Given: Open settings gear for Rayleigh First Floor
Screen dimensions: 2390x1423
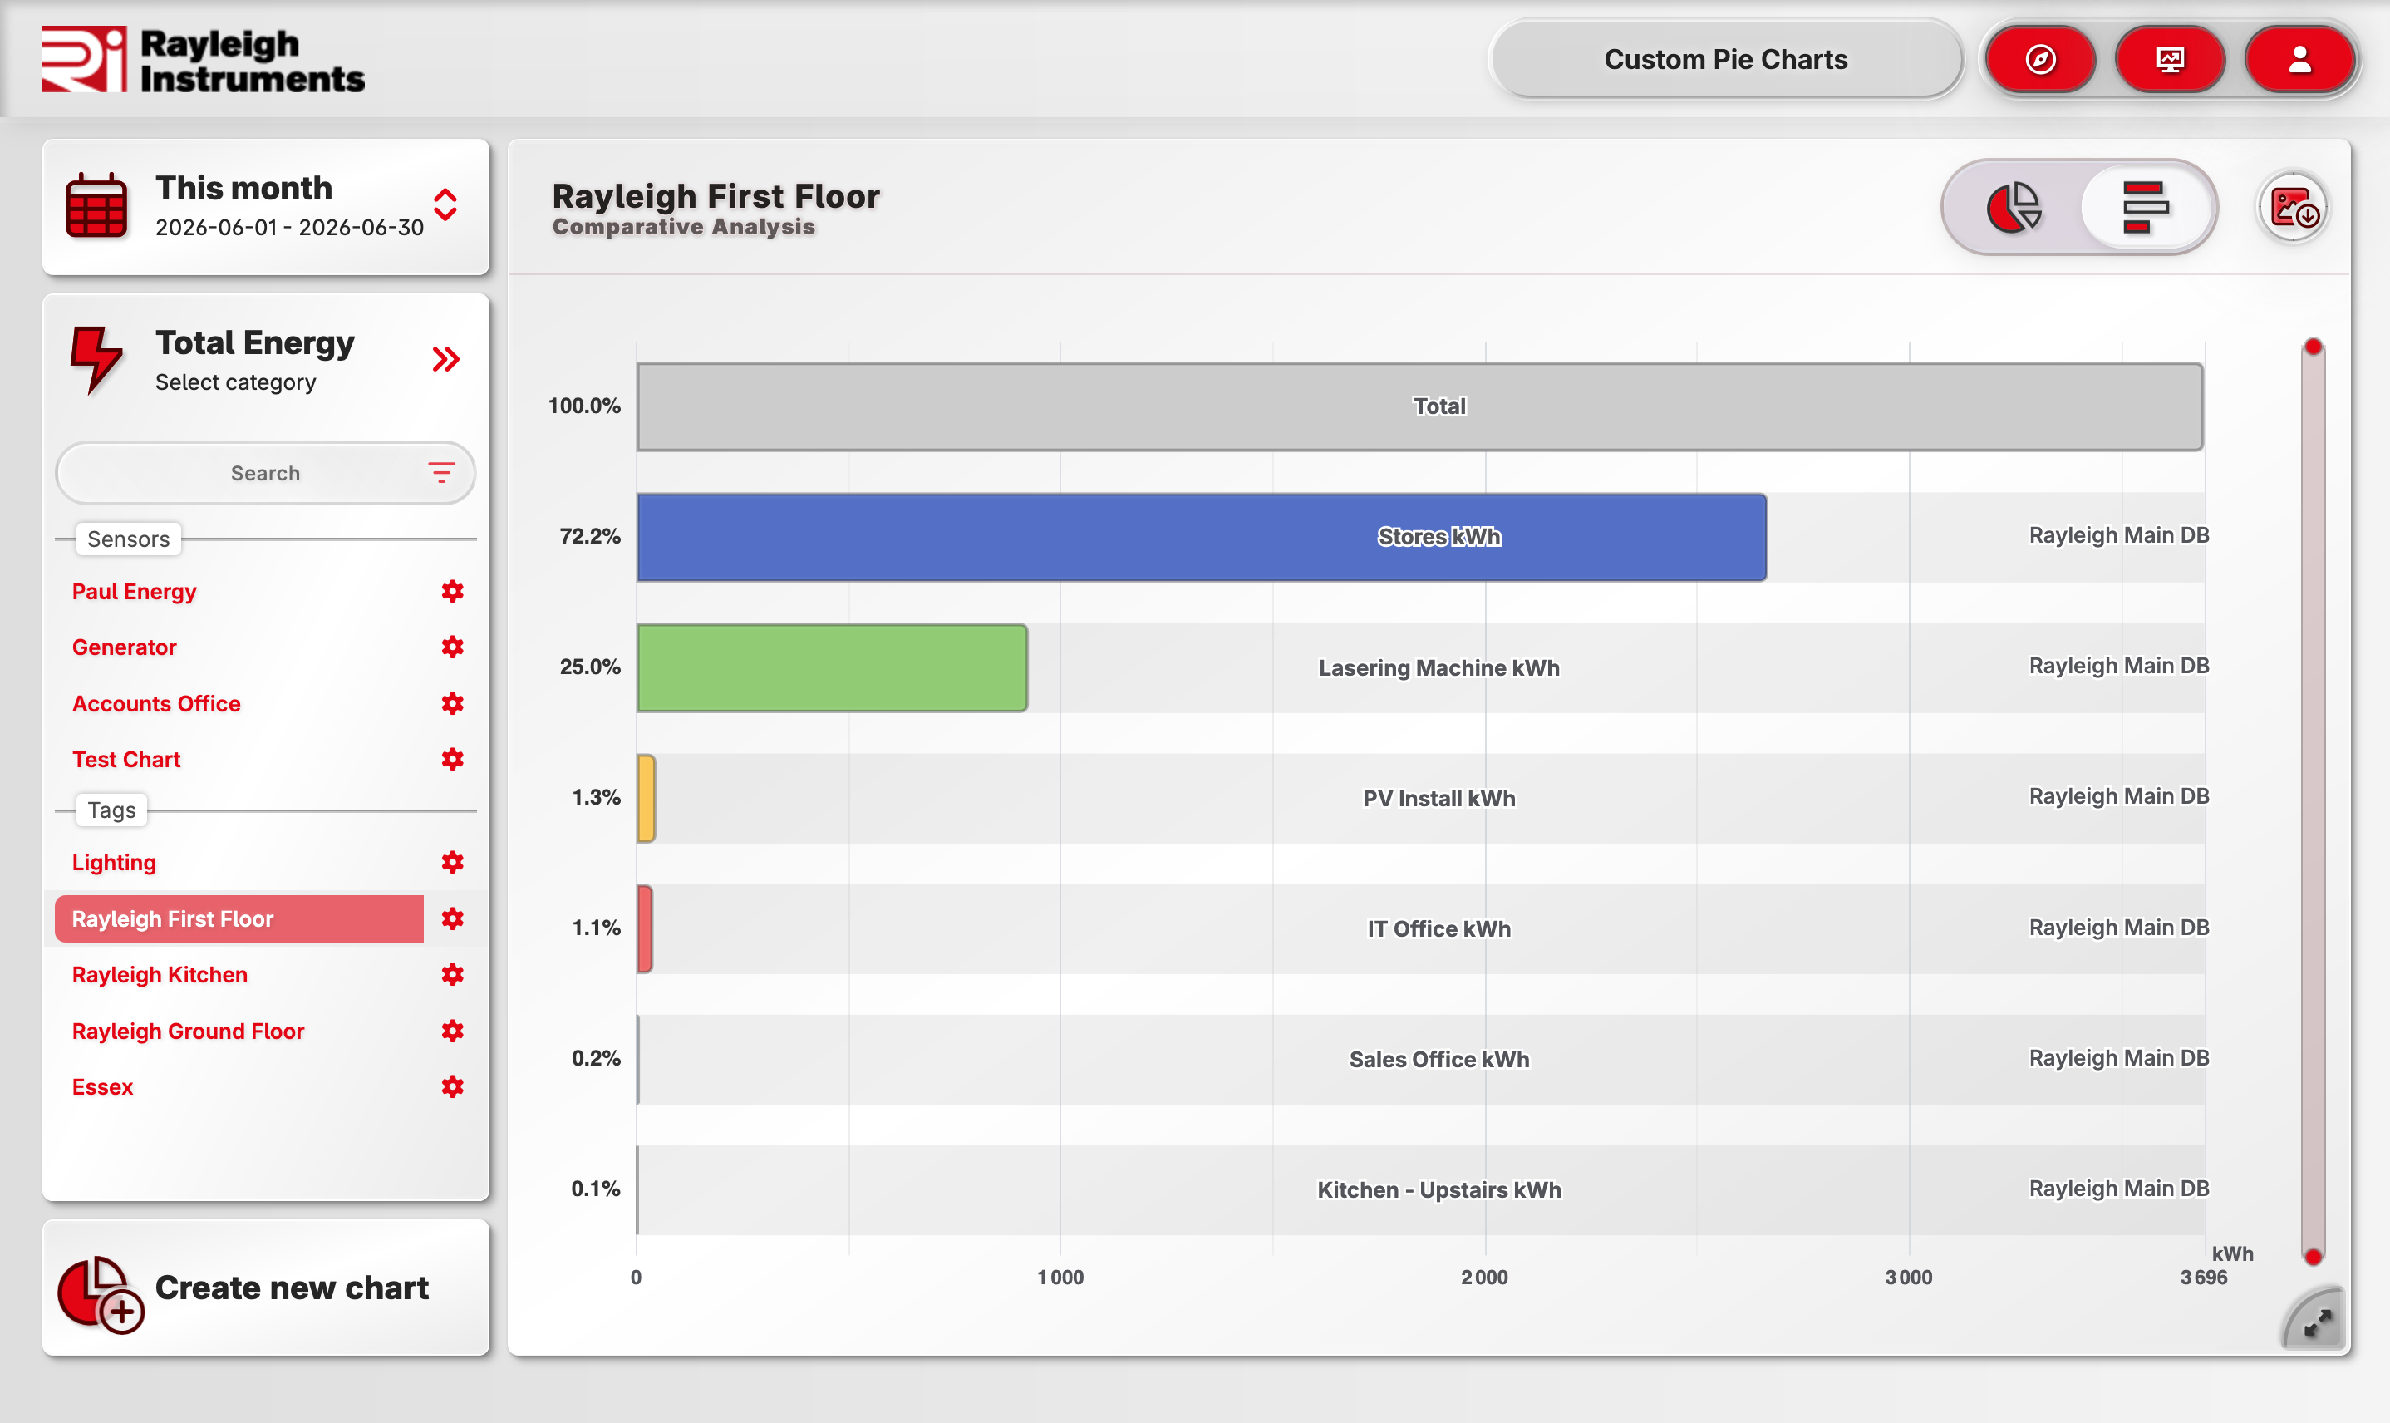Looking at the screenshot, I should (453, 918).
